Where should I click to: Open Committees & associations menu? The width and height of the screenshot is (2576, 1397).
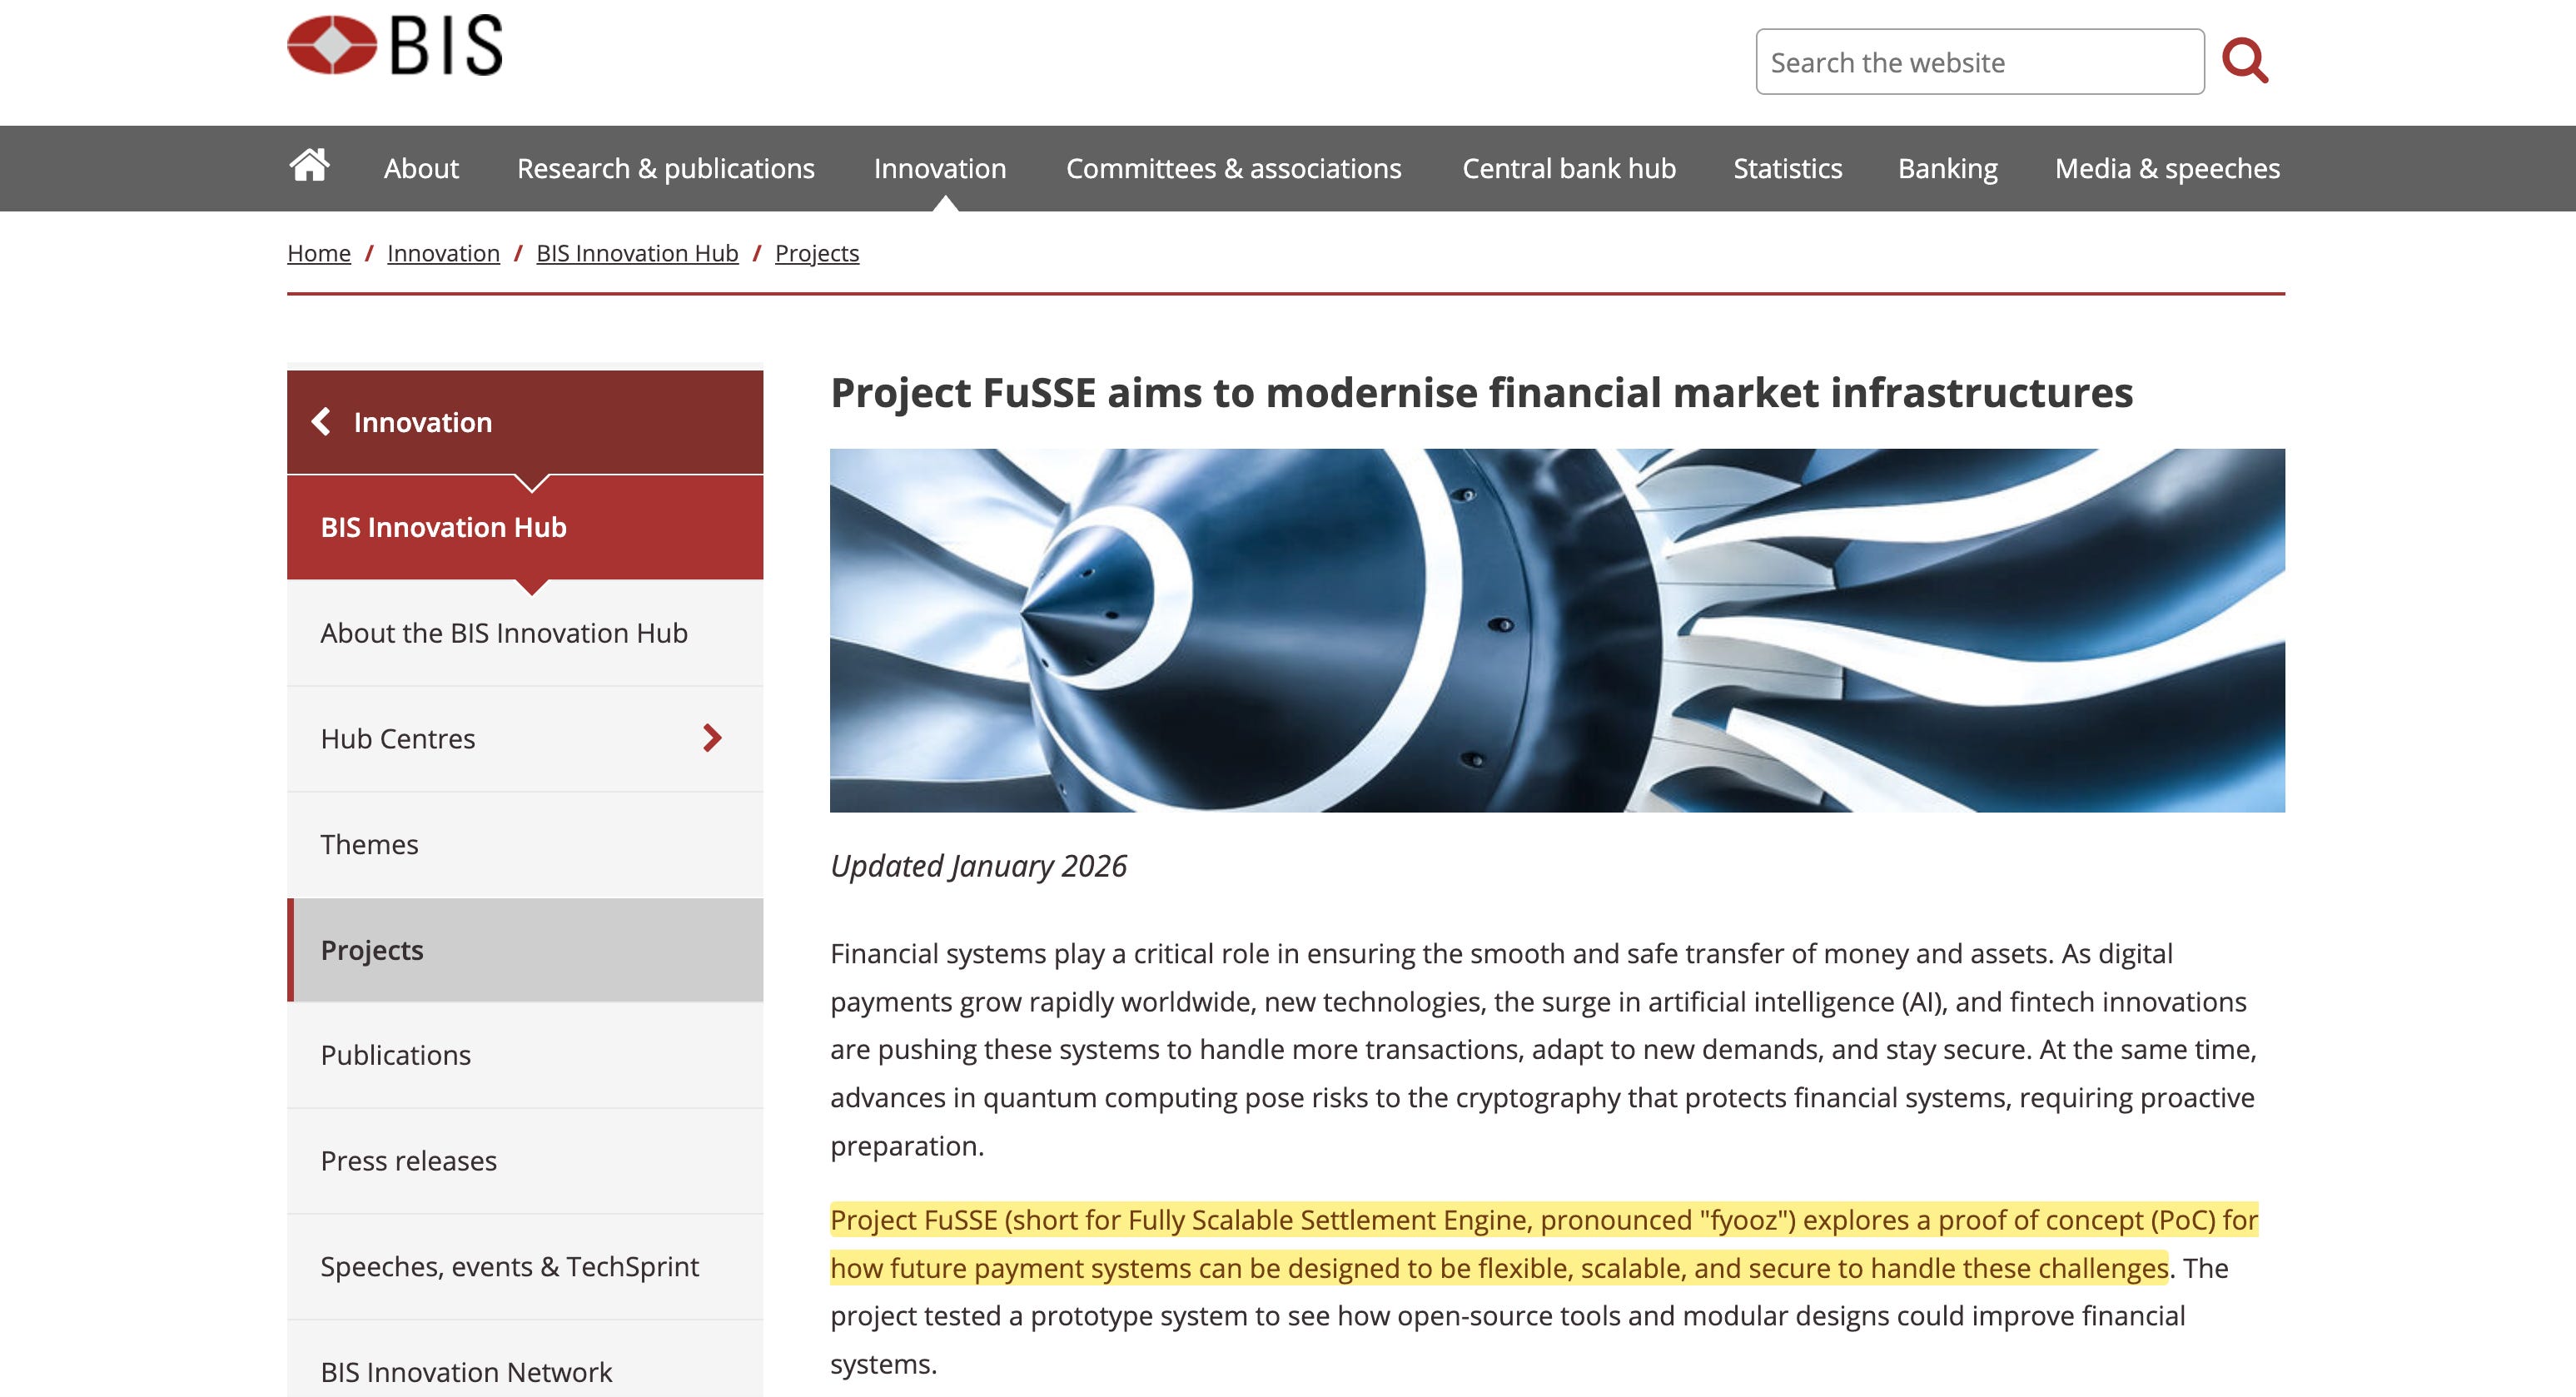1233,168
